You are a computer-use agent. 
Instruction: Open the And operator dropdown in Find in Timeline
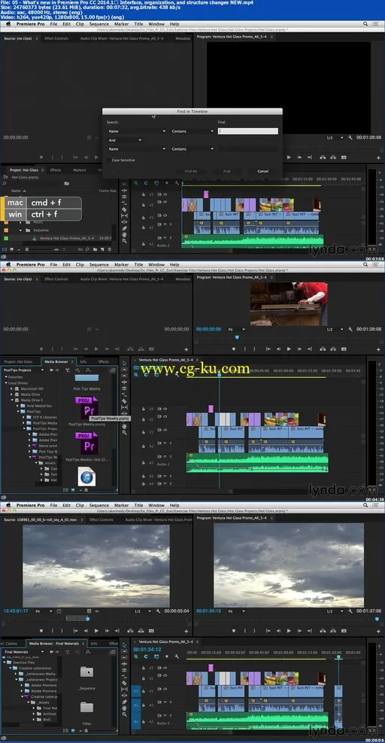(125, 140)
